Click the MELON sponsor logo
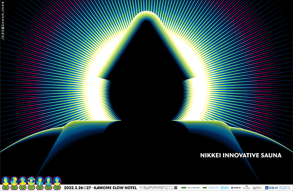 pos(213,187)
